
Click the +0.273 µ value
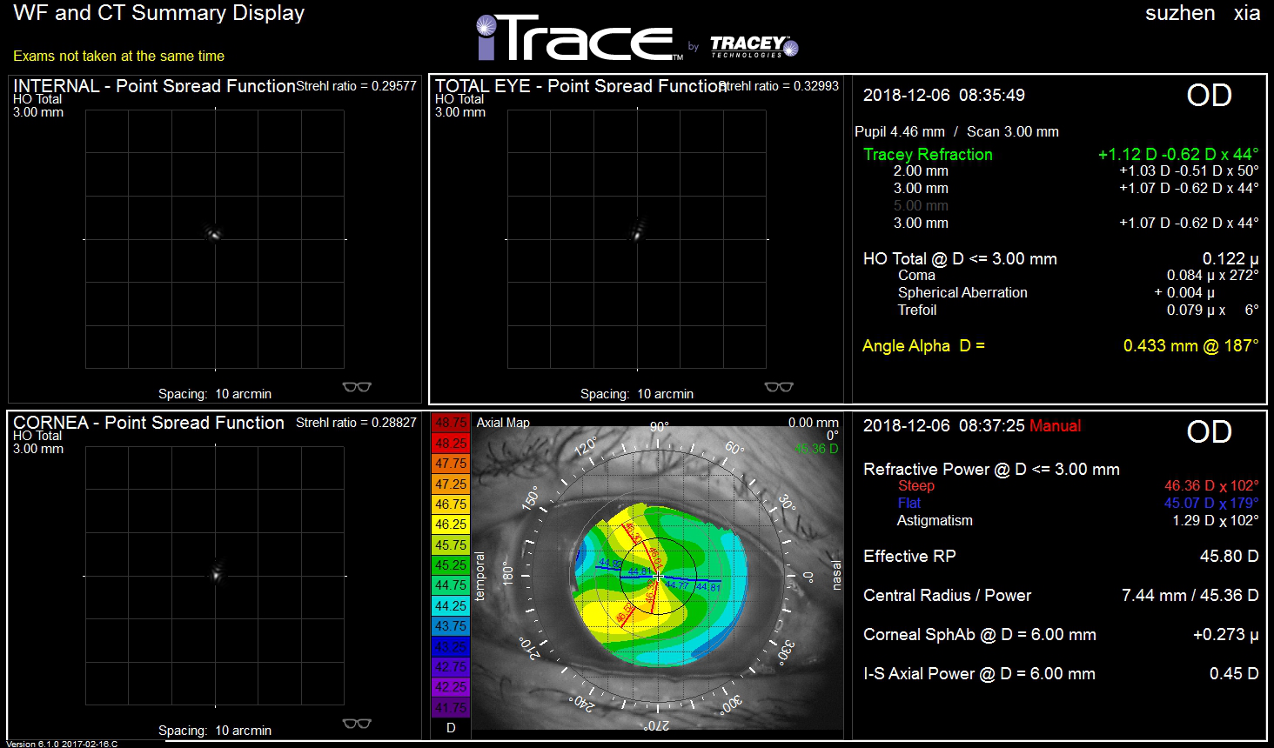tap(1225, 634)
